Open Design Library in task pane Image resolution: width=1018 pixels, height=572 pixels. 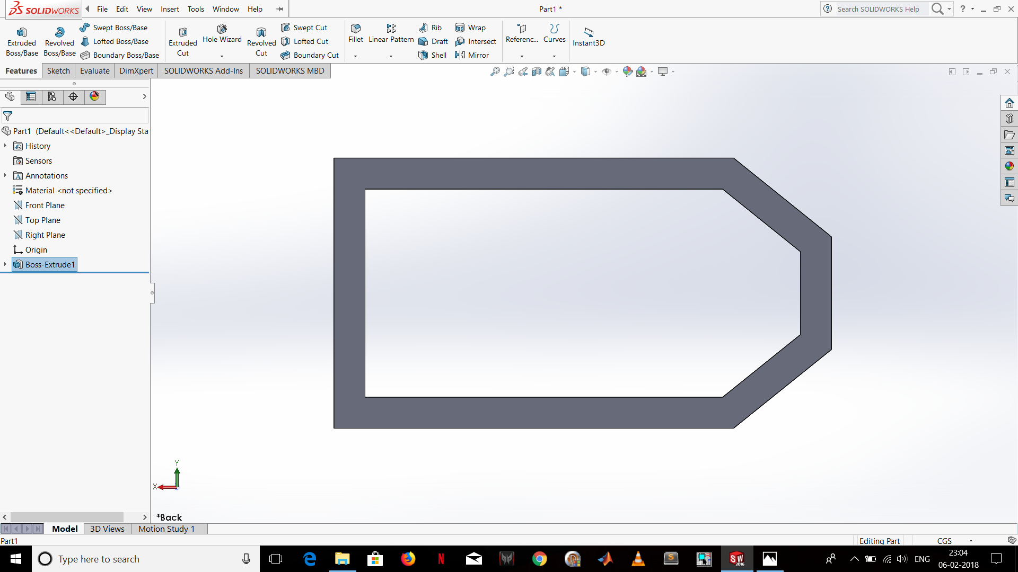[1009, 119]
